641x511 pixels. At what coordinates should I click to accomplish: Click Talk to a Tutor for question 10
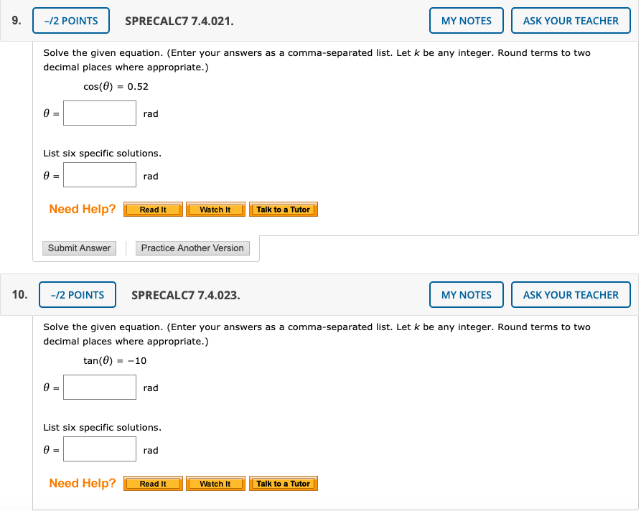tap(284, 484)
